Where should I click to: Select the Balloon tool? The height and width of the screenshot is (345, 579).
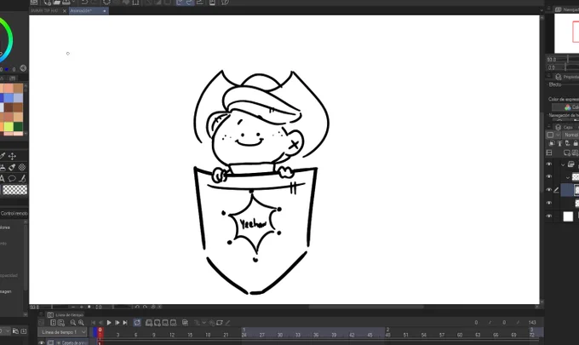[x=12, y=179]
